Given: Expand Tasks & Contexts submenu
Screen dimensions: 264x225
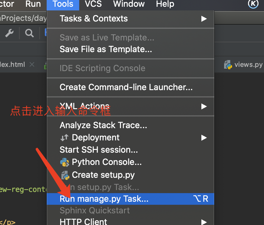Looking at the screenshot, I should [130, 18].
